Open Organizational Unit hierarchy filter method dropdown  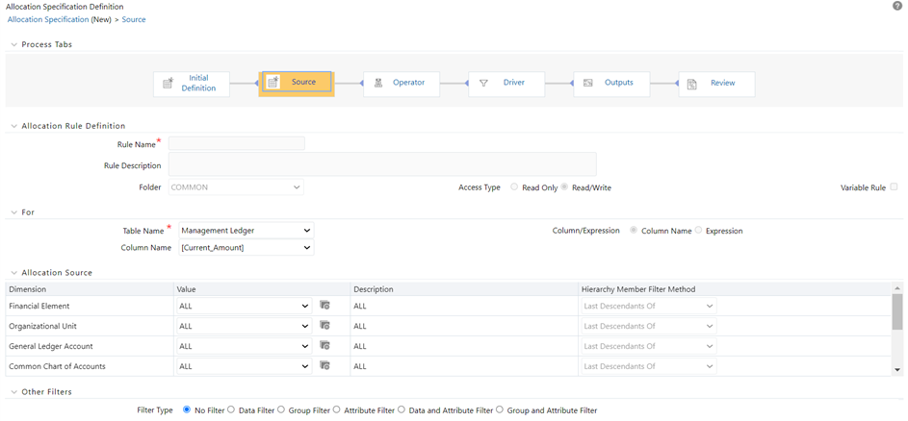(x=649, y=326)
